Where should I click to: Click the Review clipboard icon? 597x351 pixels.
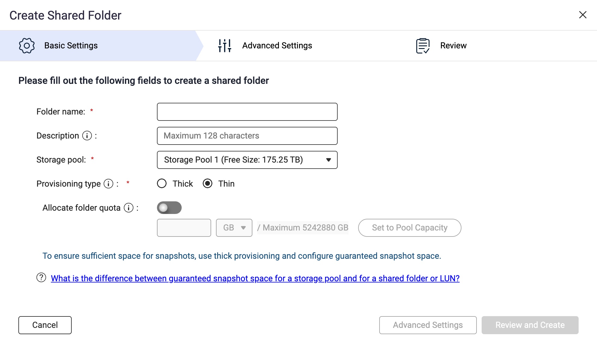point(423,45)
